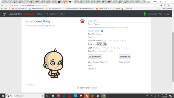
Task: Click the address bar URL field
Action: coord(85,5)
